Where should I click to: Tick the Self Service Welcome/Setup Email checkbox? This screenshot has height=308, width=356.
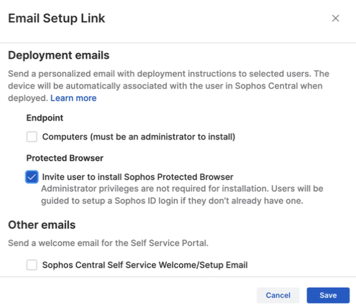click(32, 265)
